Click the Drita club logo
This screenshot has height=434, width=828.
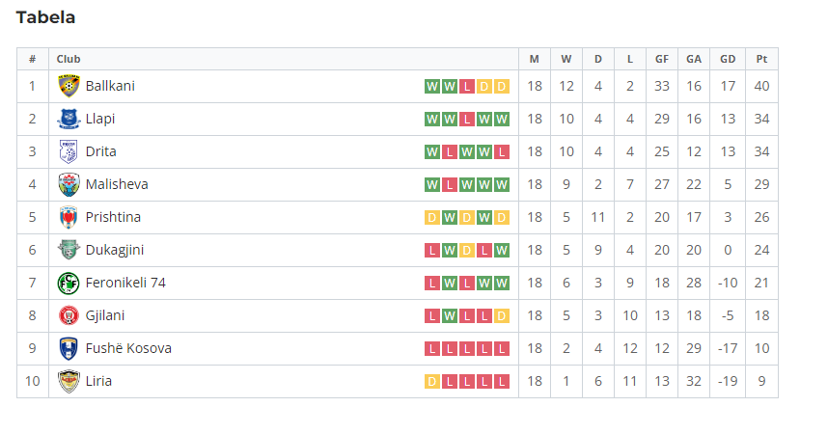coord(69,151)
